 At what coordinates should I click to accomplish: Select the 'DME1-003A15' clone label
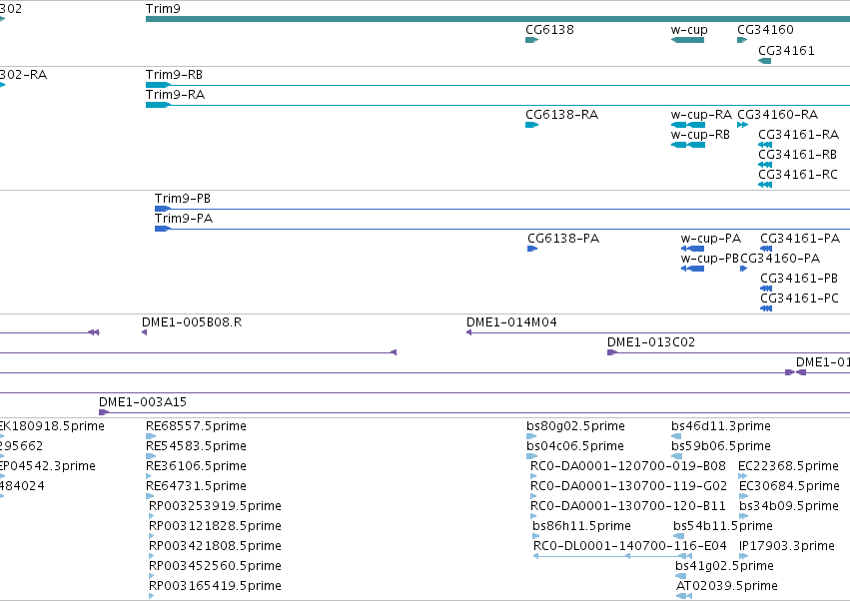coord(142,402)
